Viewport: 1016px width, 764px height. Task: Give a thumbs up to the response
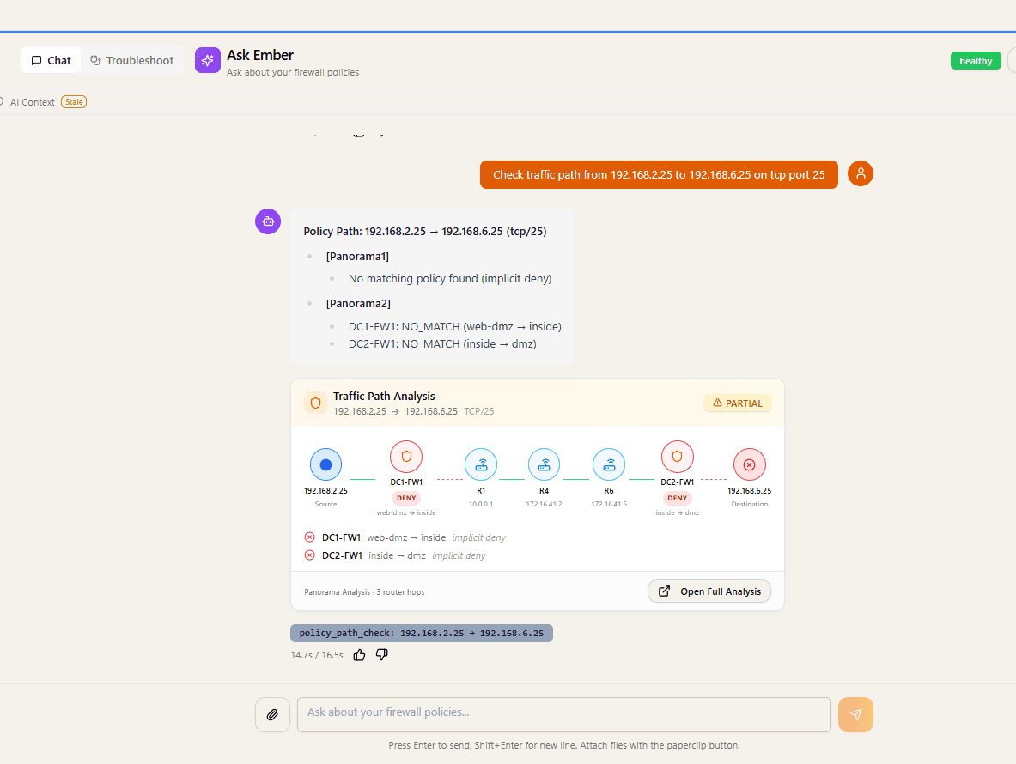(359, 654)
